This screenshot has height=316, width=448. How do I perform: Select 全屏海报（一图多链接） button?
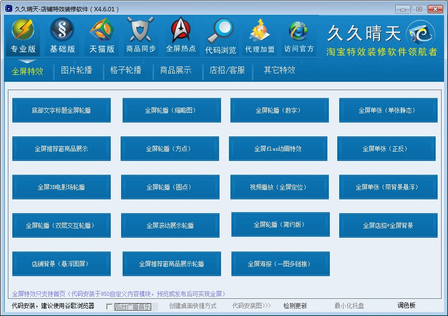[x=279, y=264]
